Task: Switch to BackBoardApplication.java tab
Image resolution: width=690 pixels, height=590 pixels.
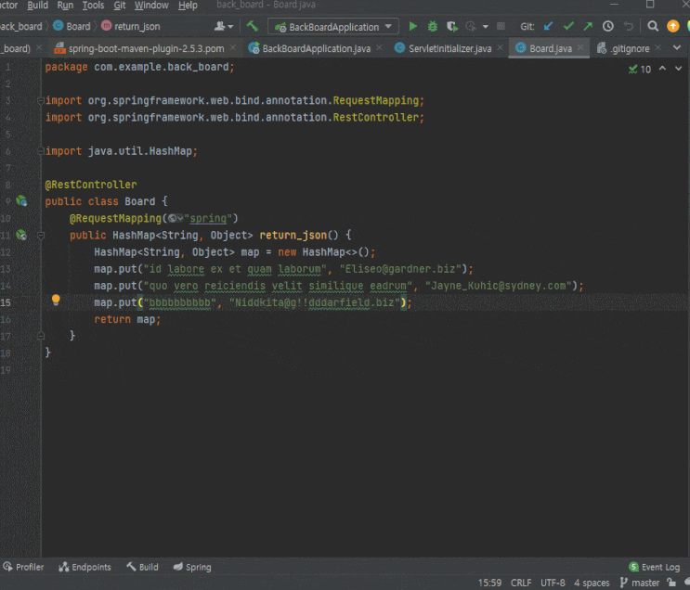Action: (x=316, y=48)
